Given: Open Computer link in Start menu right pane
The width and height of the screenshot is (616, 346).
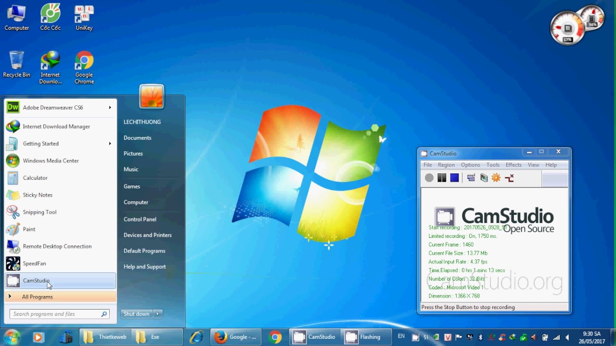Looking at the screenshot, I should [136, 202].
